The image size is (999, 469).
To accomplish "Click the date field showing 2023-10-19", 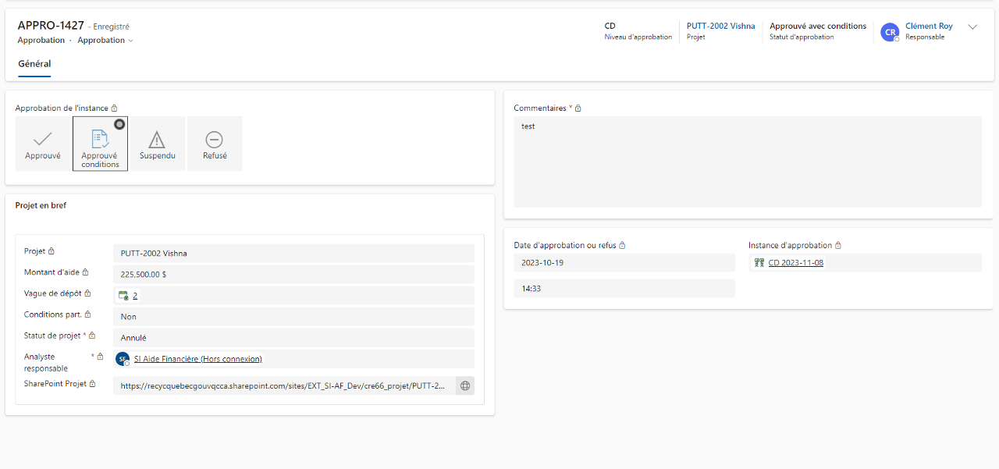I will tap(624, 263).
